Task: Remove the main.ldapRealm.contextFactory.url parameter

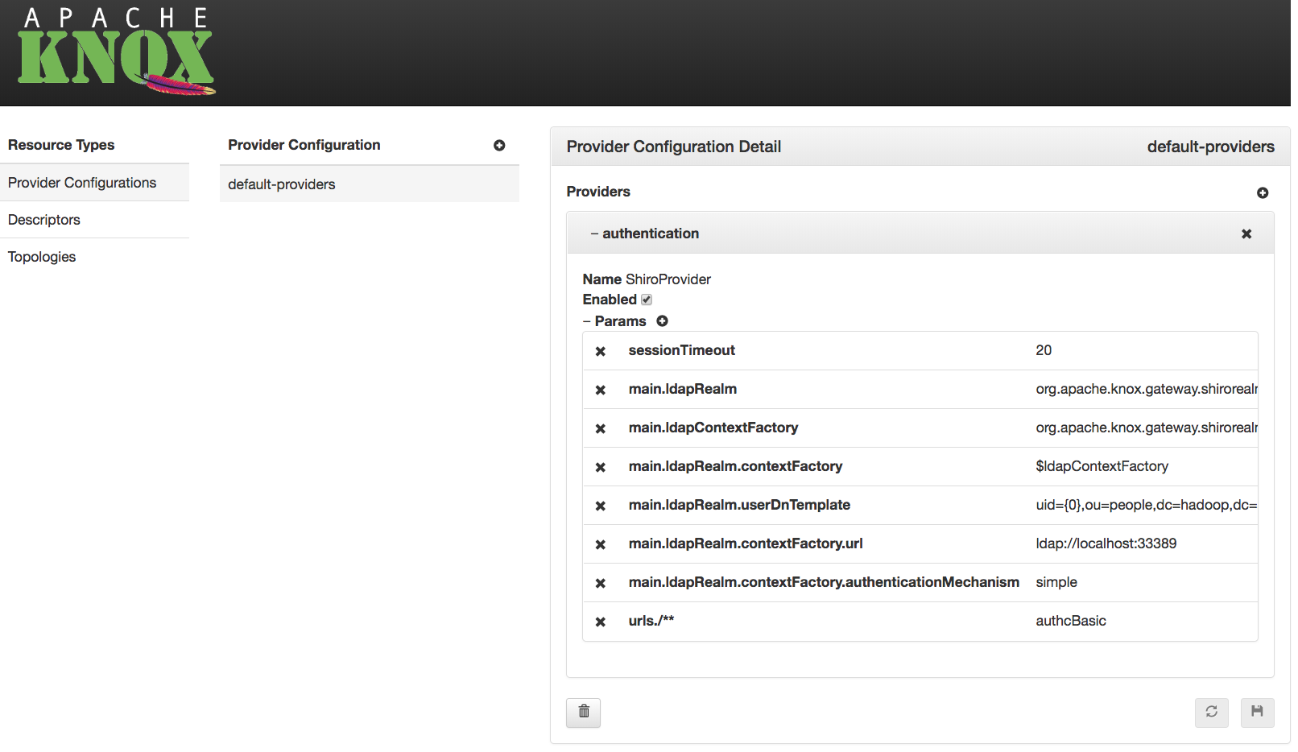Action: 601,543
